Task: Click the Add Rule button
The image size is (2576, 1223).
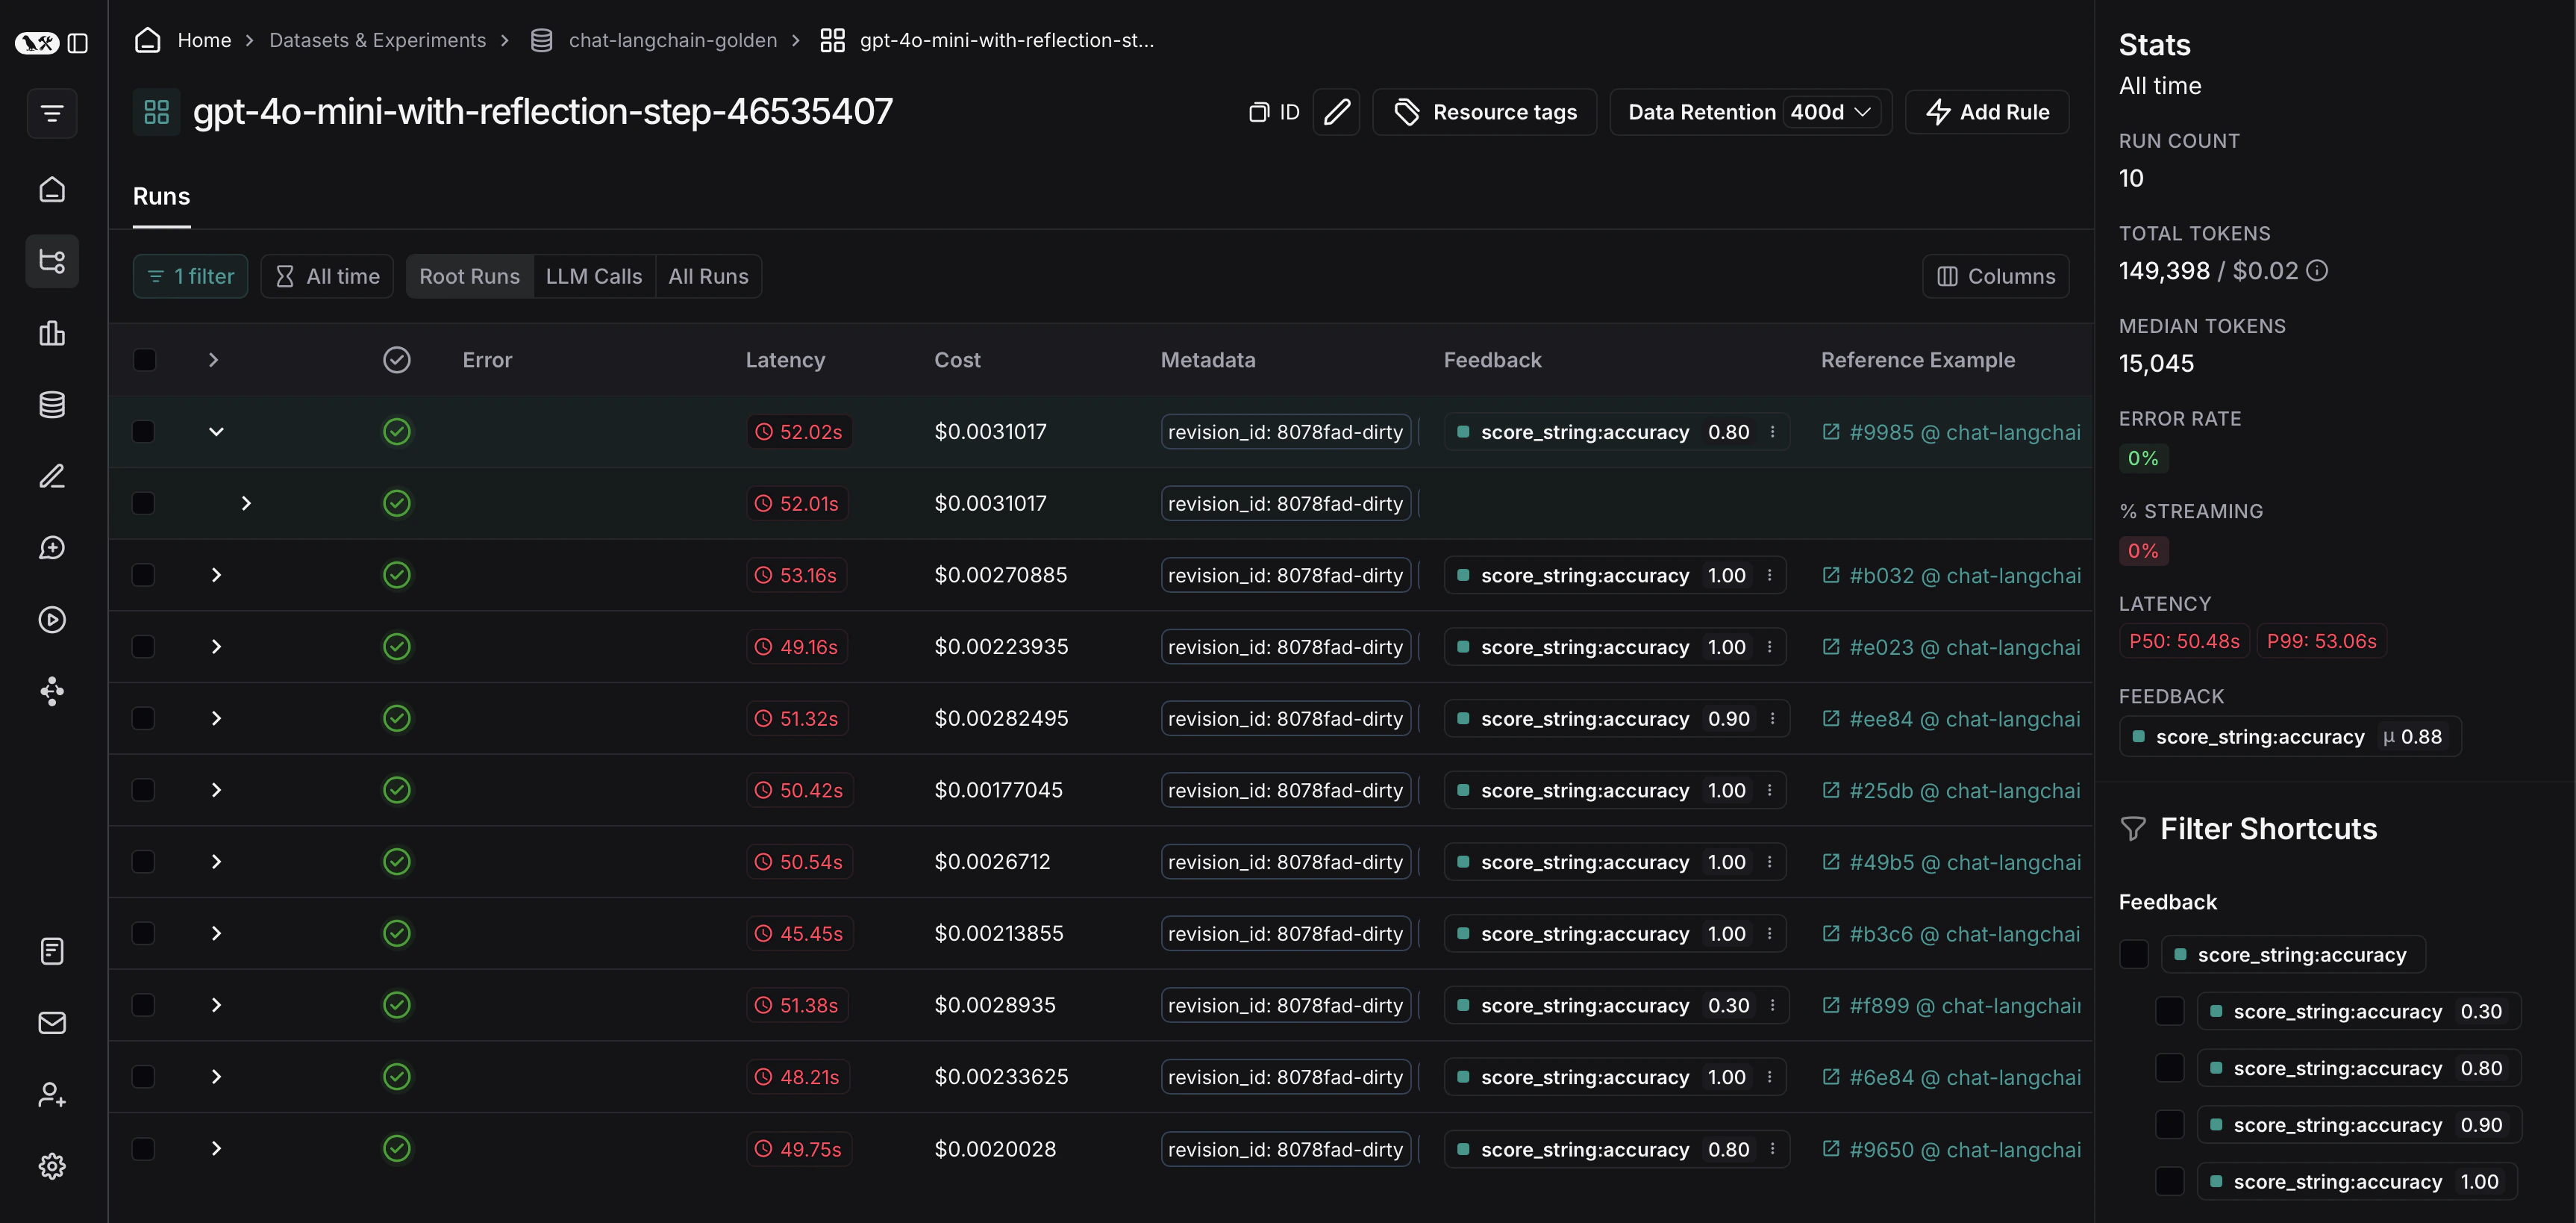Action: [x=1987, y=112]
